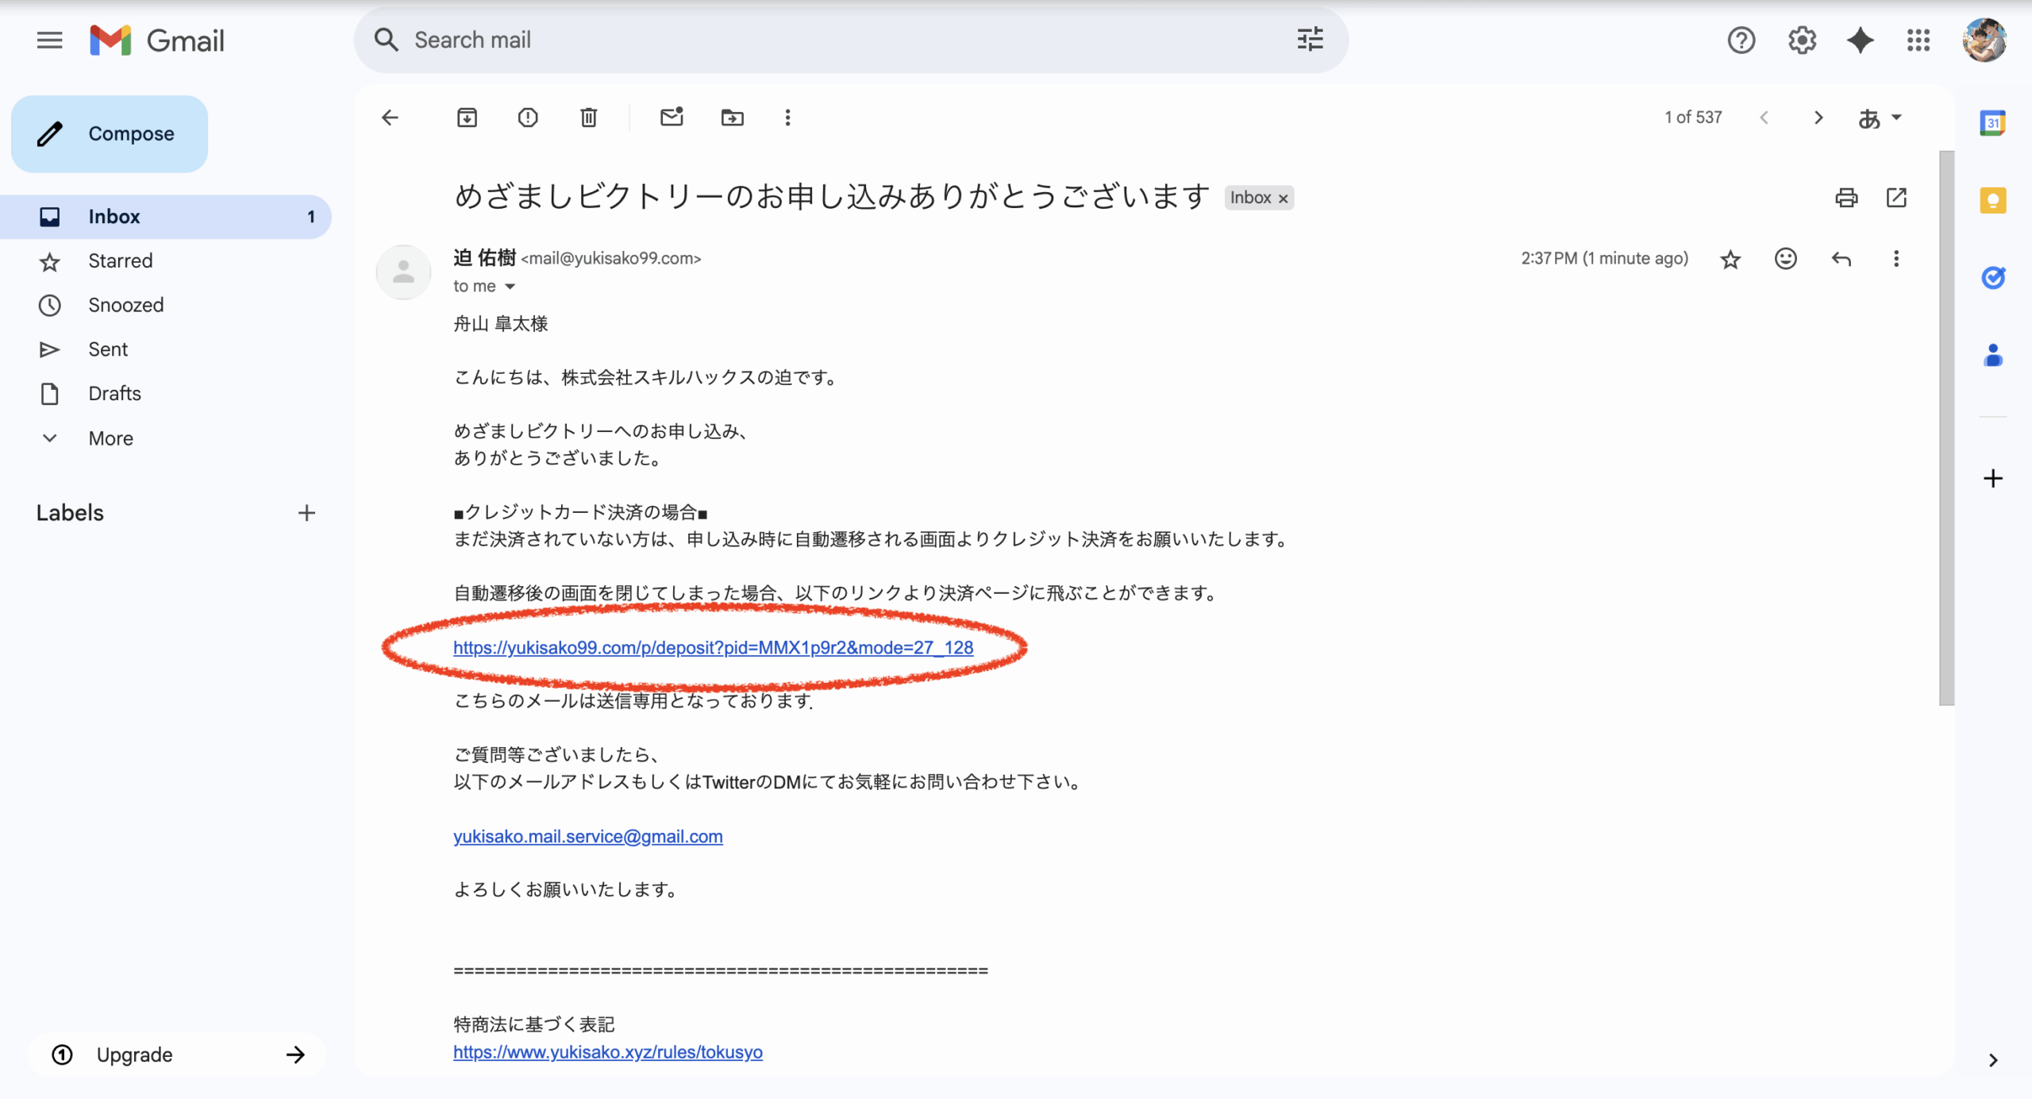Open the Sent folder
The height and width of the screenshot is (1099, 2032).
[x=165, y=349]
